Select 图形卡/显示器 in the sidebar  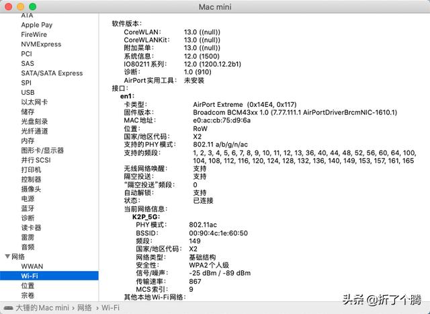(x=42, y=150)
